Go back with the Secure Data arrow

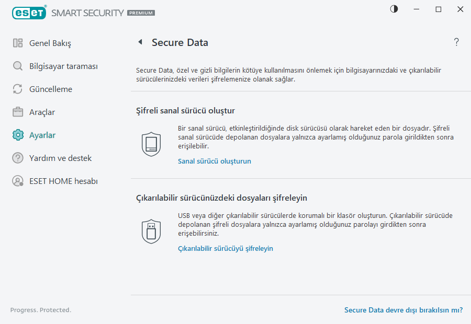(x=140, y=42)
